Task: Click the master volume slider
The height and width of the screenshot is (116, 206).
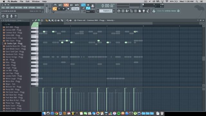Action: point(47,9)
